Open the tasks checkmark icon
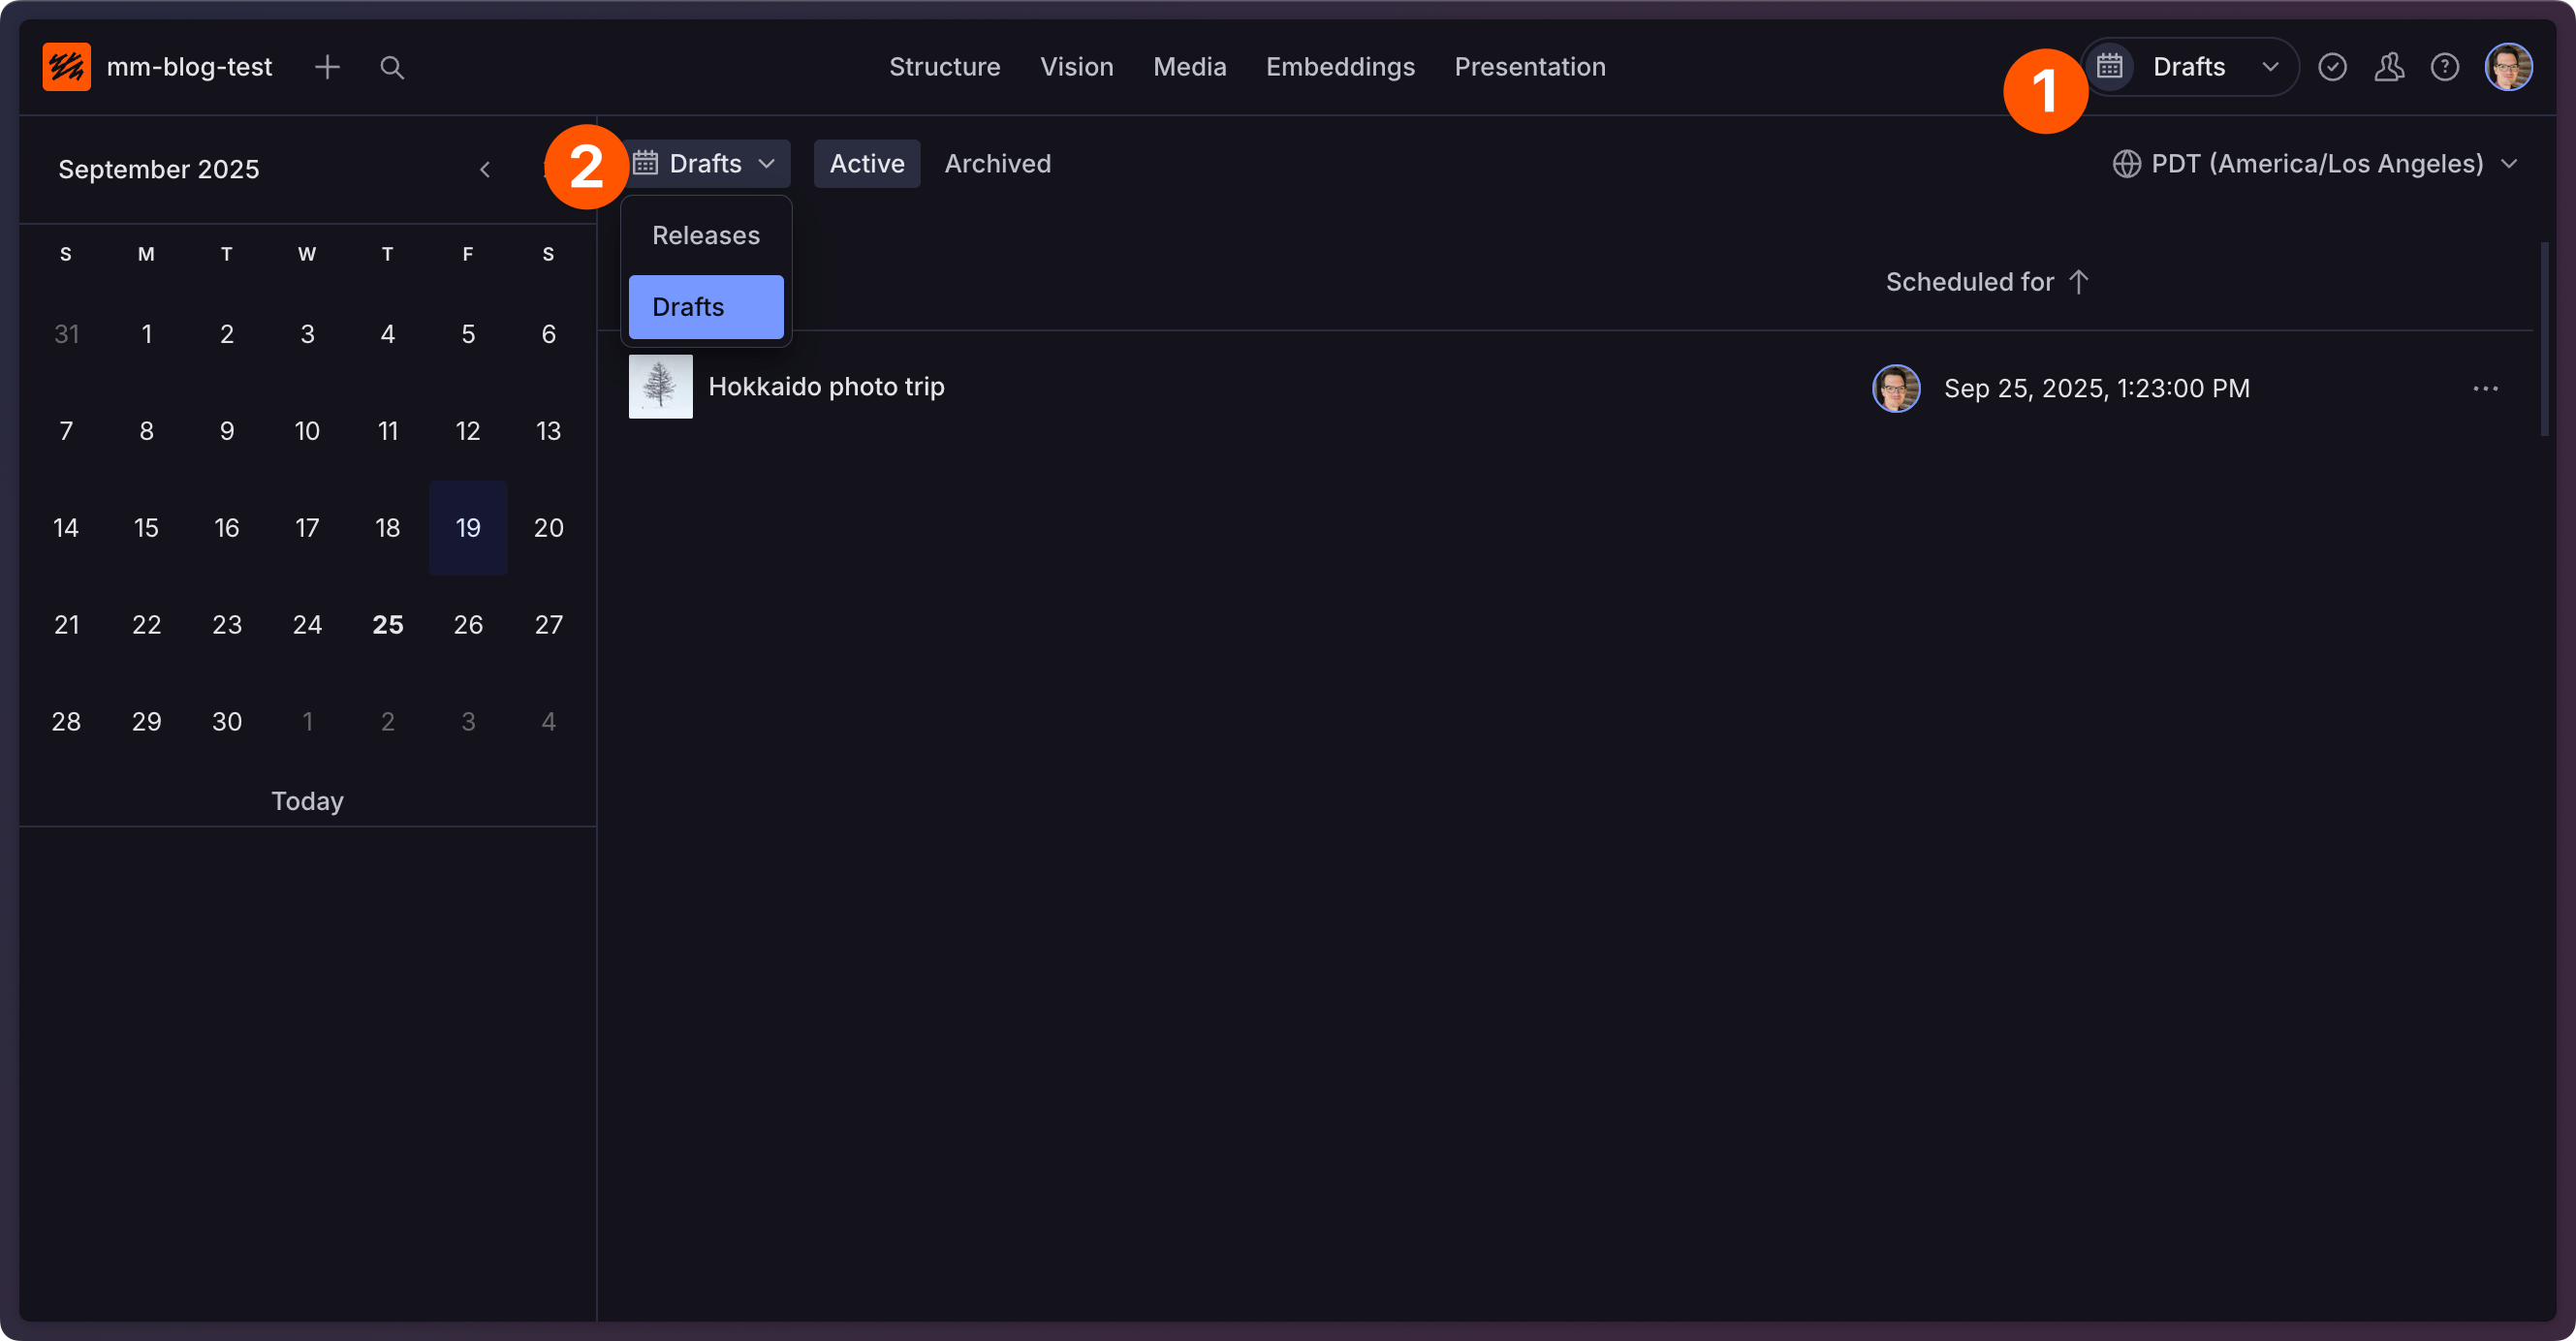 click(x=2332, y=67)
